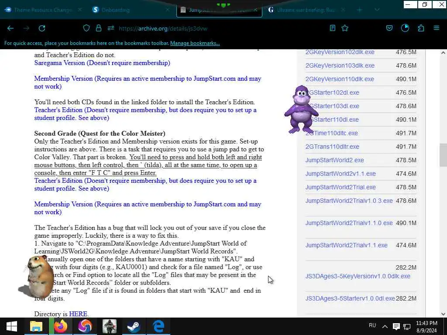The image size is (447, 335).
Task: Open the game icon on taskbar
Action: pyautogui.click(x=110, y=326)
